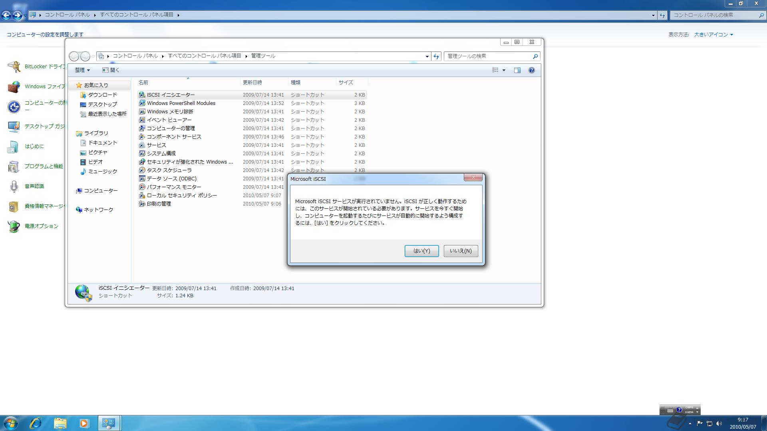Viewport: 767px width, 431px height.
Task: Click the taskbar clock showing 9:17
Action: [x=743, y=423]
